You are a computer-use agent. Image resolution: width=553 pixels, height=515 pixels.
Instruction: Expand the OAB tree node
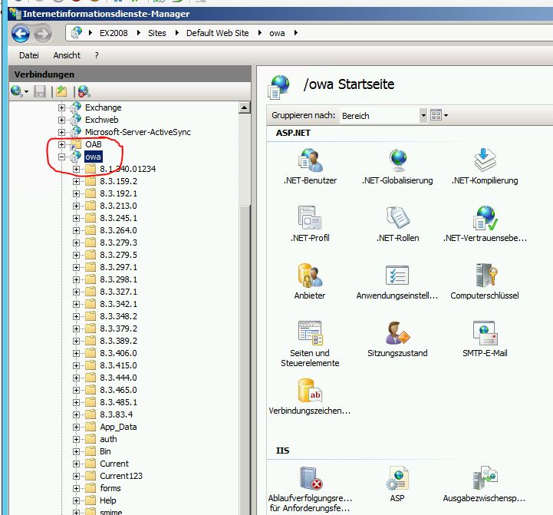pyautogui.click(x=61, y=144)
